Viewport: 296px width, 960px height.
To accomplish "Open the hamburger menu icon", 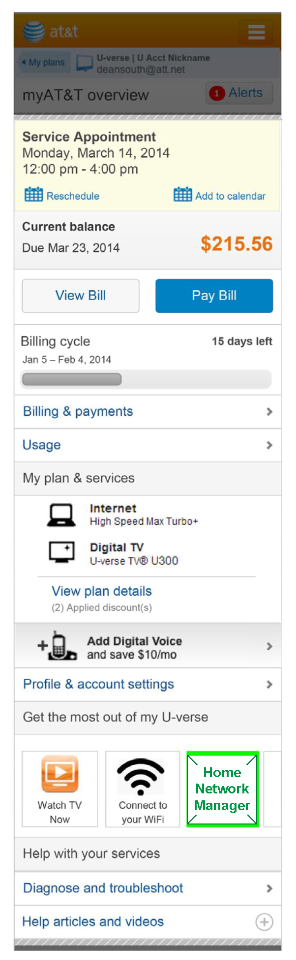I will pyautogui.click(x=256, y=32).
